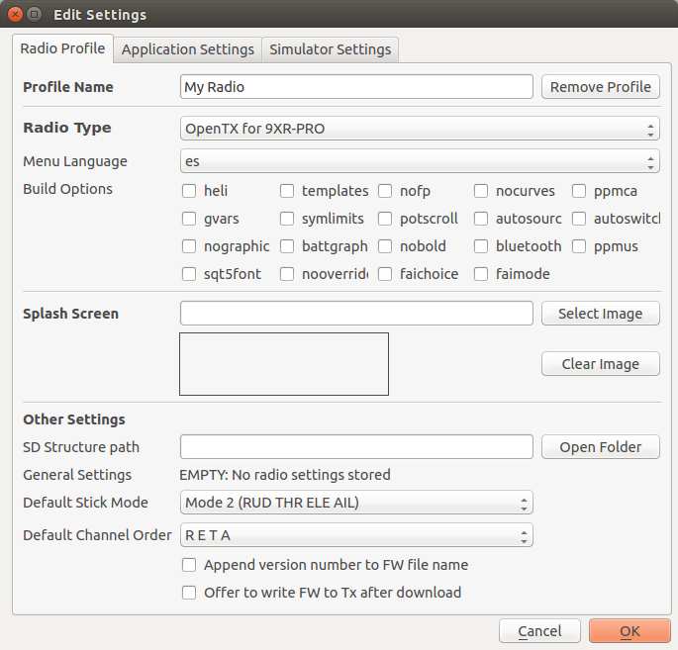Image resolution: width=678 pixels, height=650 pixels.
Task: Focus the SD Structure path field
Action: pyautogui.click(x=356, y=447)
